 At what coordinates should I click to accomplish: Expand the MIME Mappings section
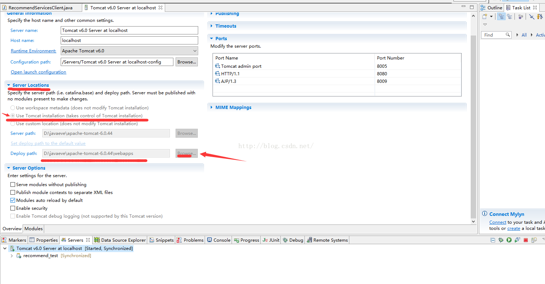pyautogui.click(x=212, y=107)
